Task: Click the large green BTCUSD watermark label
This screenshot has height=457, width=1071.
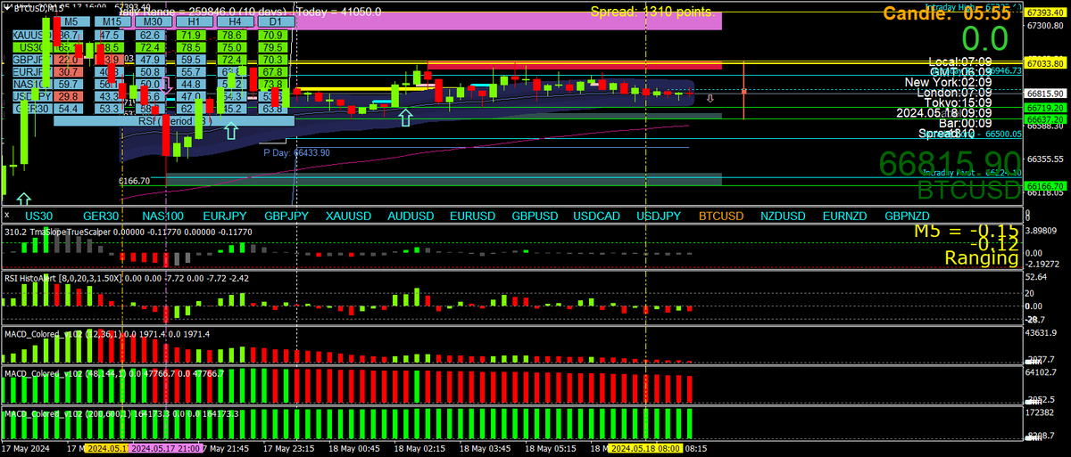Action: (x=968, y=190)
